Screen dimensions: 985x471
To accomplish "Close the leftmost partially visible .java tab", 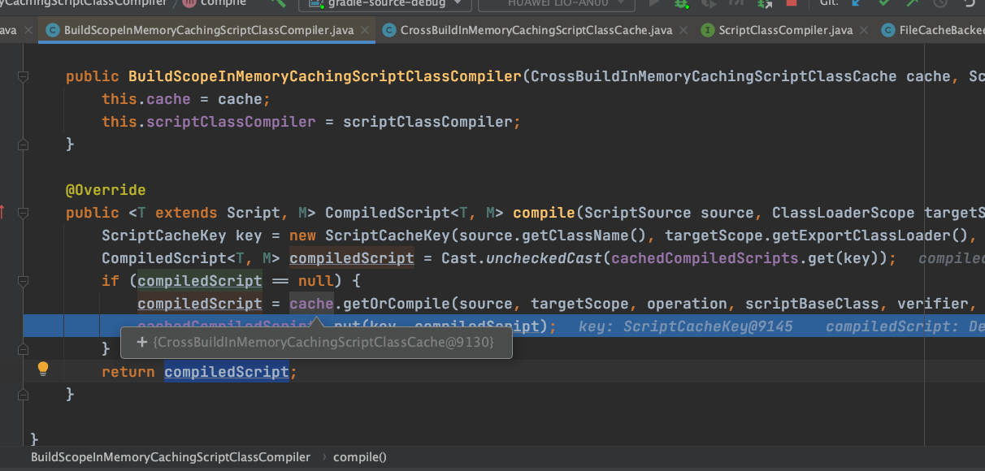I will pos(28,31).
